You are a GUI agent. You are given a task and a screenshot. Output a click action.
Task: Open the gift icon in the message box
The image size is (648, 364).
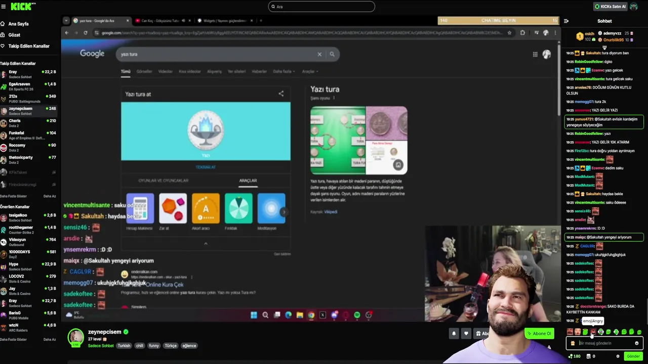(573, 343)
